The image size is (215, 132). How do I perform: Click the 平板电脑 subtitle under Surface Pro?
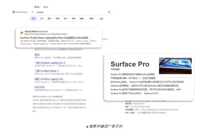coord(115,69)
